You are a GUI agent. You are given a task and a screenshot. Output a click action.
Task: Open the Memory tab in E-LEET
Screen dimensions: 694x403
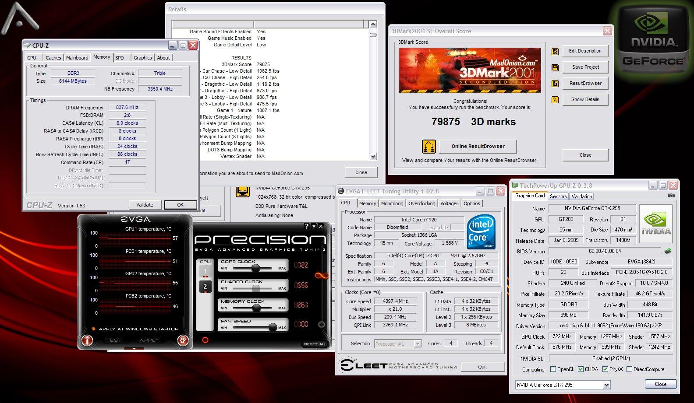click(368, 203)
